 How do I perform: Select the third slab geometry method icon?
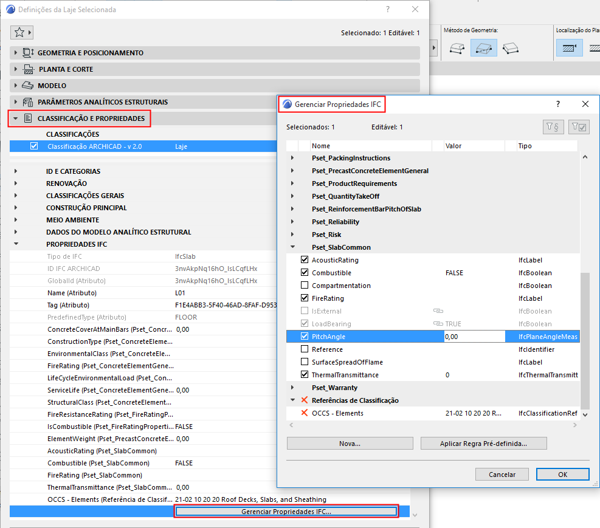[x=511, y=48]
